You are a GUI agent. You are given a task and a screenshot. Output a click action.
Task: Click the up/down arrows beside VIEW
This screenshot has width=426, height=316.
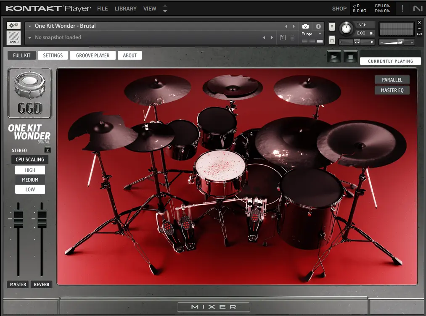click(x=165, y=8)
